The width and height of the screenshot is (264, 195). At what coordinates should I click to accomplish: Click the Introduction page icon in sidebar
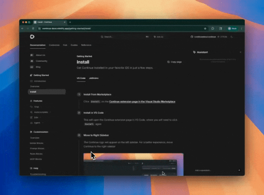(x=31, y=81)
